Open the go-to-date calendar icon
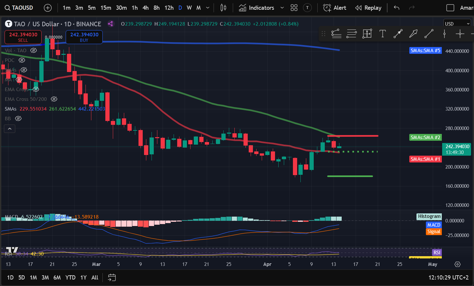This screenshot has width=474, height=286. (112, 278)
